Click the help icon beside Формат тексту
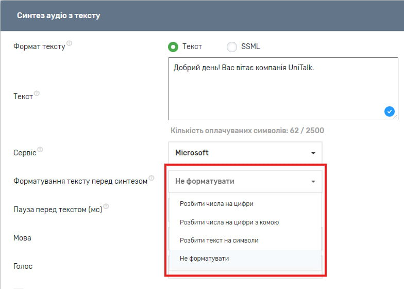The height and width of the screenshot is (289, 404). (x=70, y=43)
